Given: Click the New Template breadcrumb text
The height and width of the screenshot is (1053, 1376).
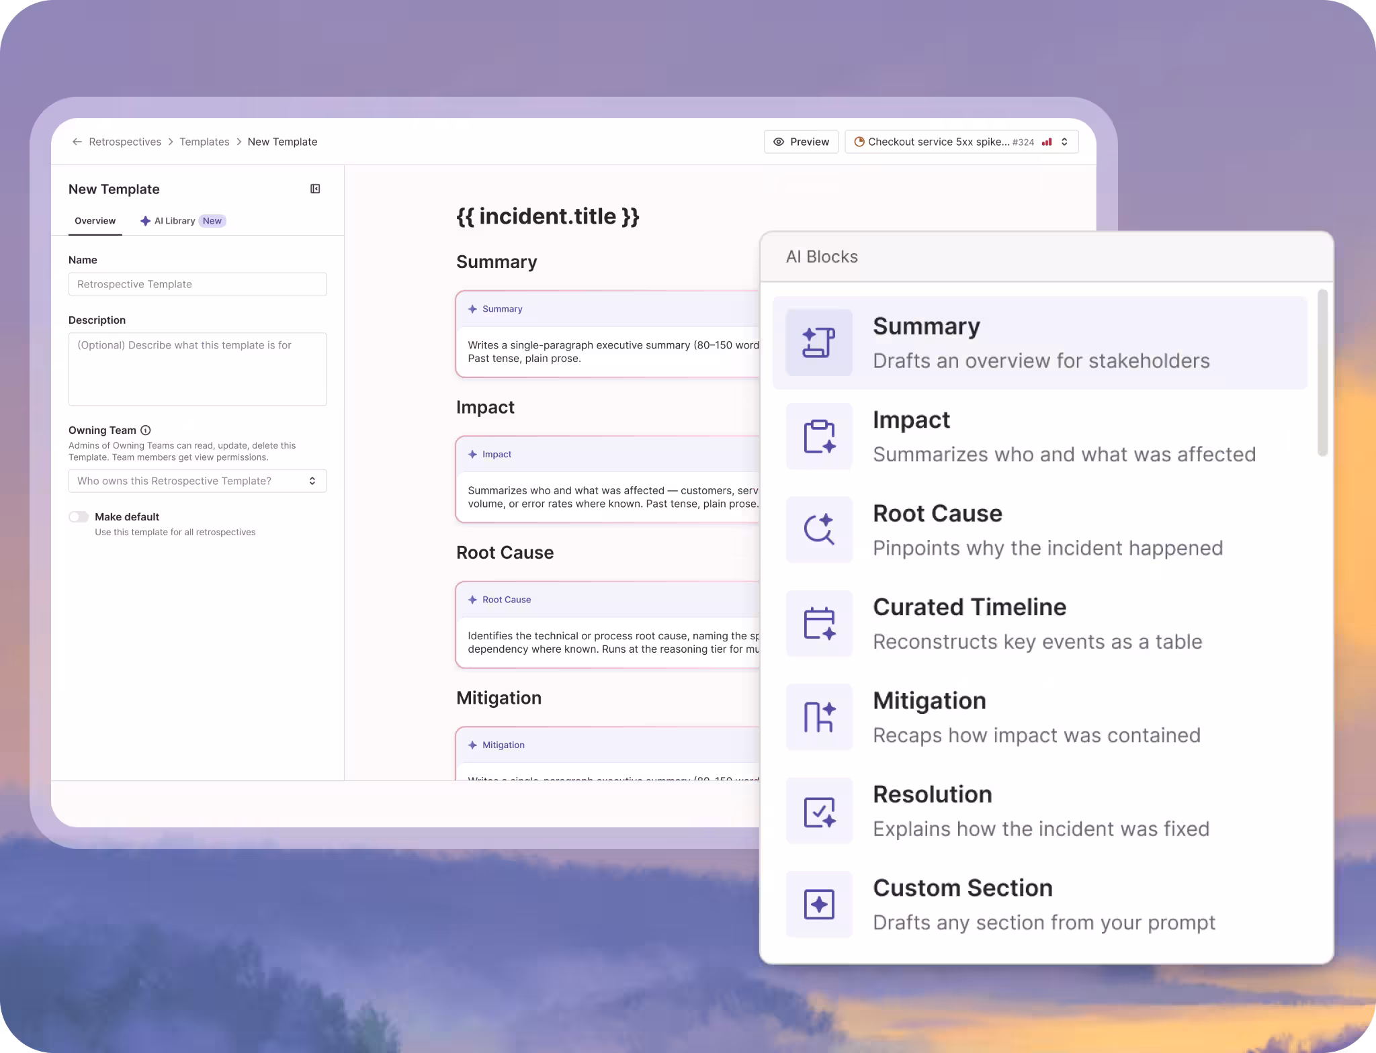Looking at the screenshot, I should [x=282, y=142].
